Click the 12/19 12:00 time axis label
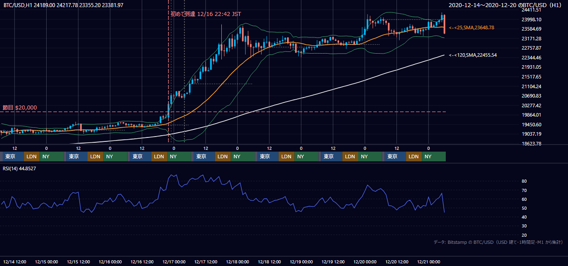The image size is (568, 266). coord(333,262)
